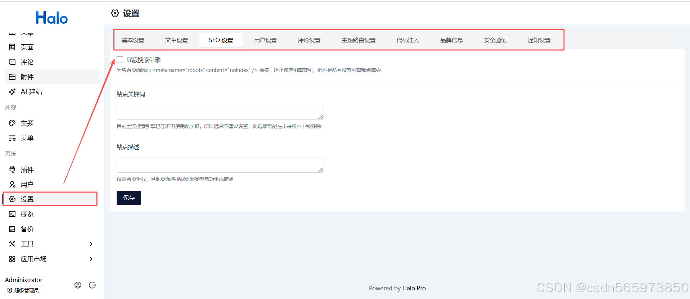The image size is (690, 299).
Task: Open 工具 in the sidebar menu
Action: 52,244
